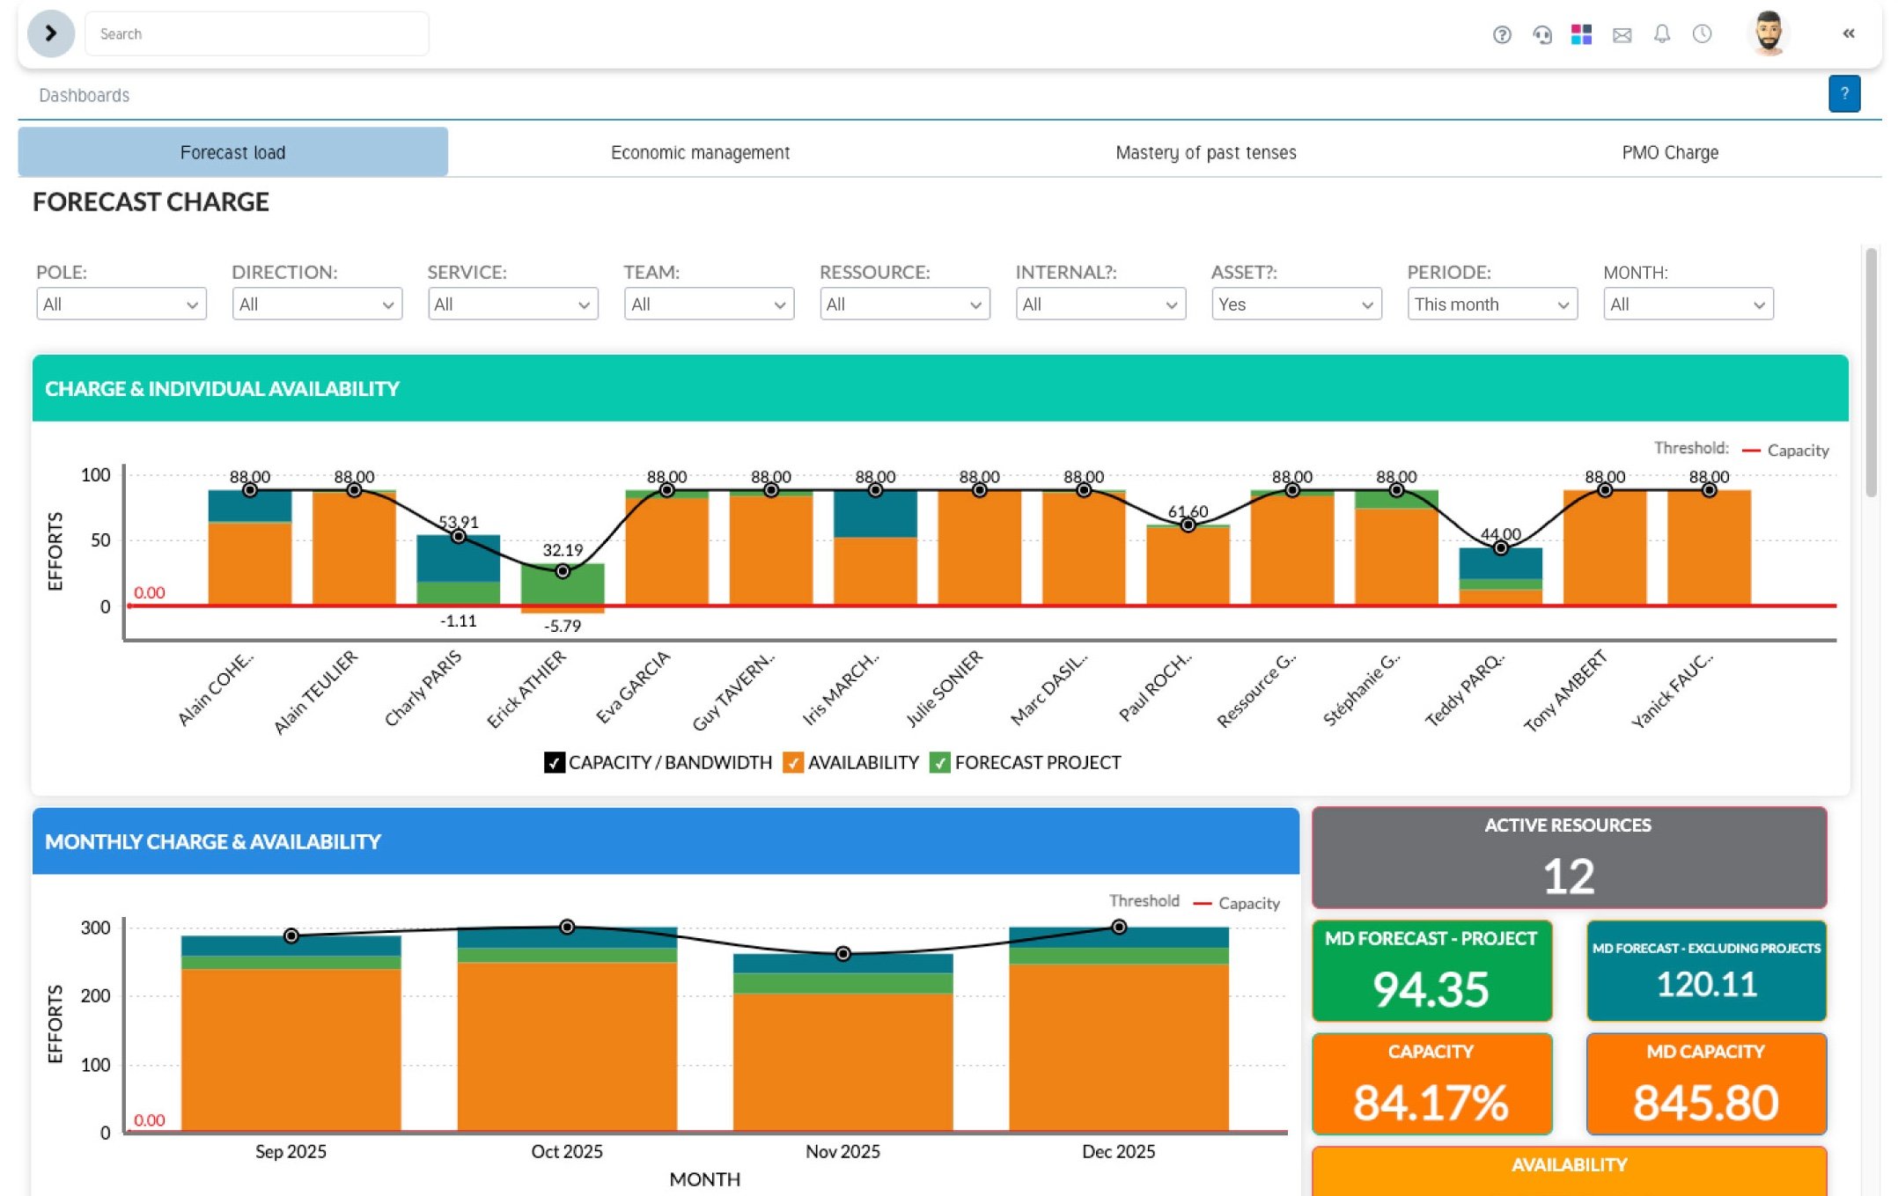Open the POLE dropdown
The width and height of the screenshot is (1898, 1196).
pyautogui.click(x=121, y=304)
